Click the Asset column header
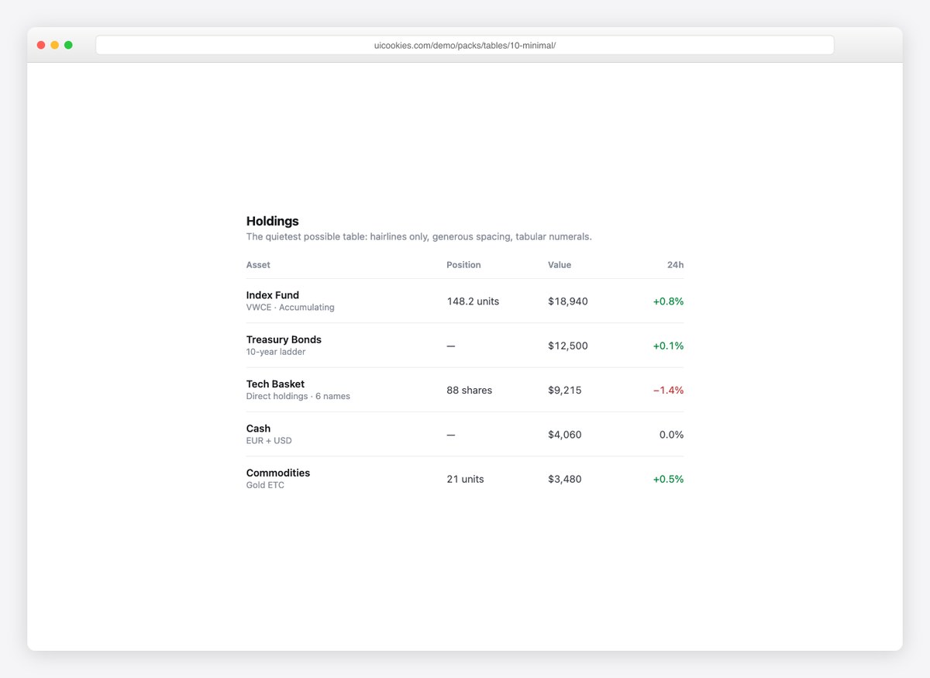Image resolution: width=930 pixels, height=678 pixels. 258,265
